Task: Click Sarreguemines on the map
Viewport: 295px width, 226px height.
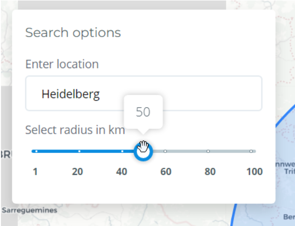Action: coord(30,210)
